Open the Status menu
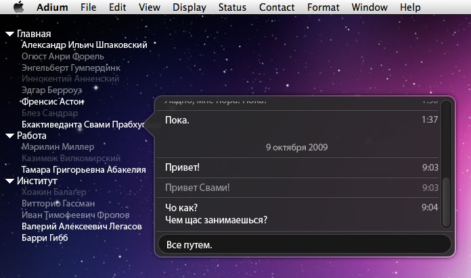Screen dimensions: 471x278 [x=232, y=7]
